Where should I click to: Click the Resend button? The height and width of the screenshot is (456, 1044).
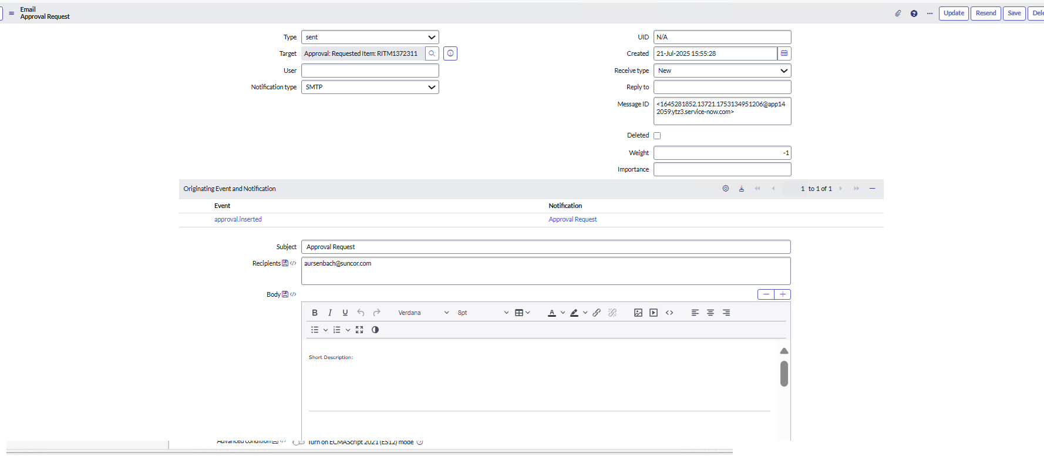click(x=985, y=13)
